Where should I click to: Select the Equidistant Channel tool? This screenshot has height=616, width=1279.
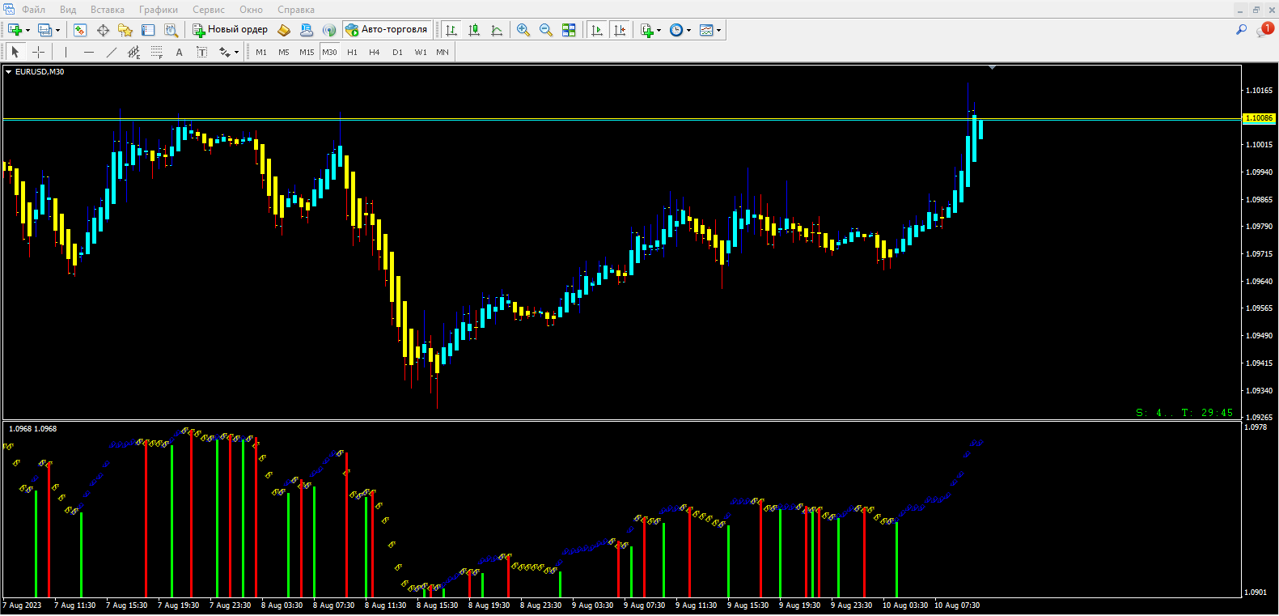coord(134,52)
